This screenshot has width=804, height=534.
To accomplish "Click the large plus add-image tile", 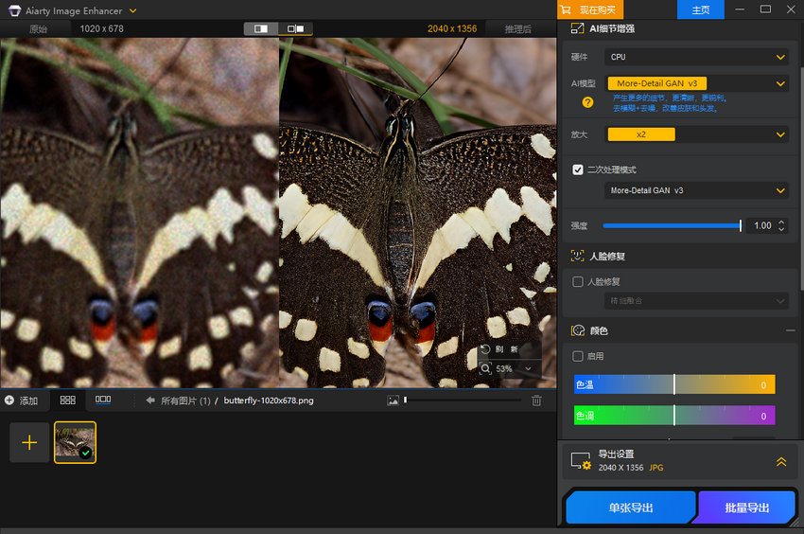I will point(29,442).
